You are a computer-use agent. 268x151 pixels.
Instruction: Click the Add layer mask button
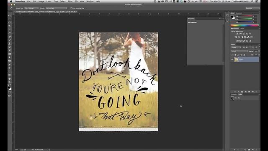242,92
